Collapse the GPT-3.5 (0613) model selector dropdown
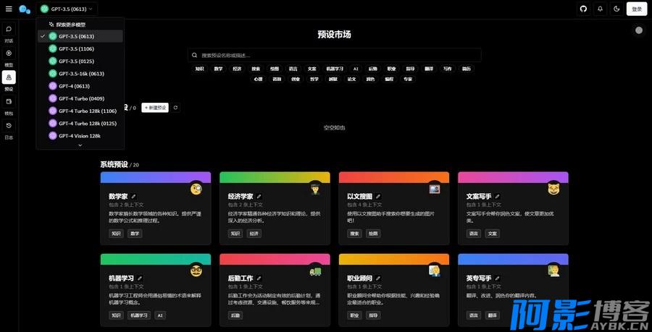The height and width of the screenshot is (332, 652). 67,9
